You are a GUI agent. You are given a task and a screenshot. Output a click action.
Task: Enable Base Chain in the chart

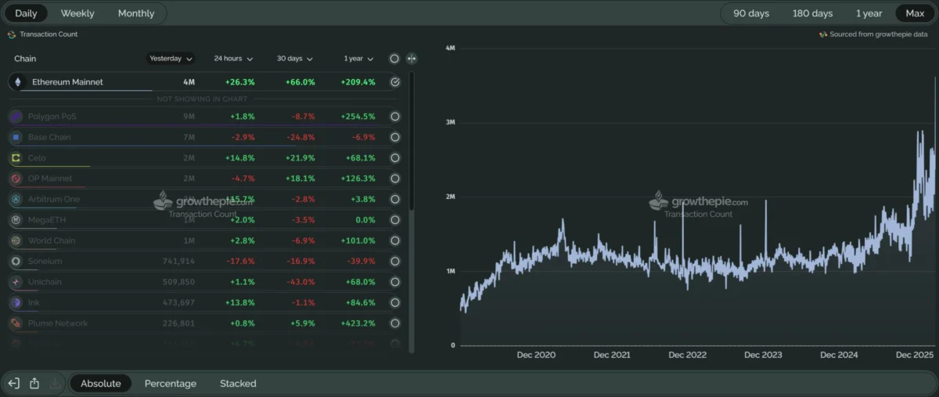pos(395,137)
